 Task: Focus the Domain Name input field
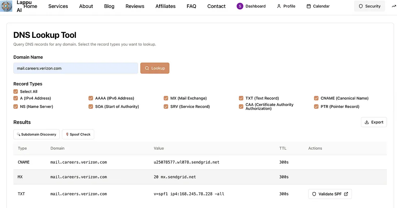tap(76, 68)
